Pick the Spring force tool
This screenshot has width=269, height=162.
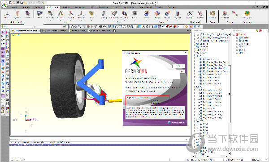[104, 15]
